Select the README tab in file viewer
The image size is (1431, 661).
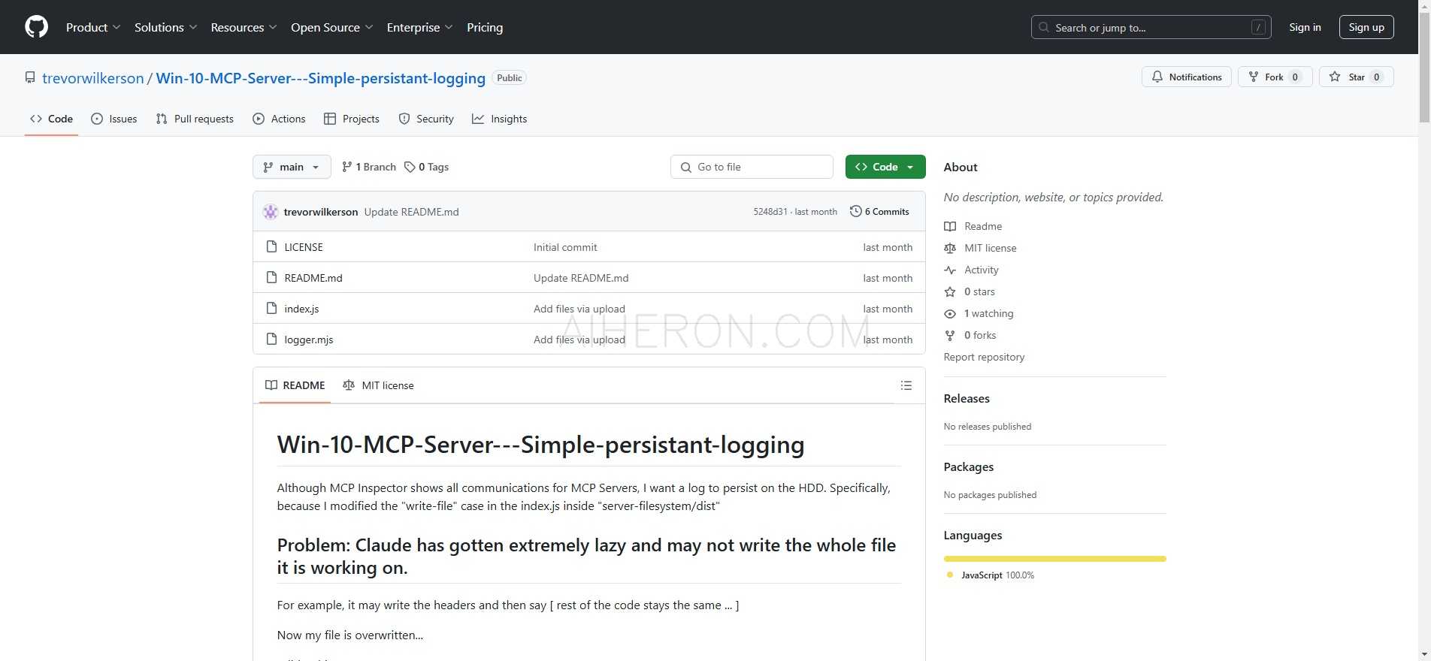295,385
